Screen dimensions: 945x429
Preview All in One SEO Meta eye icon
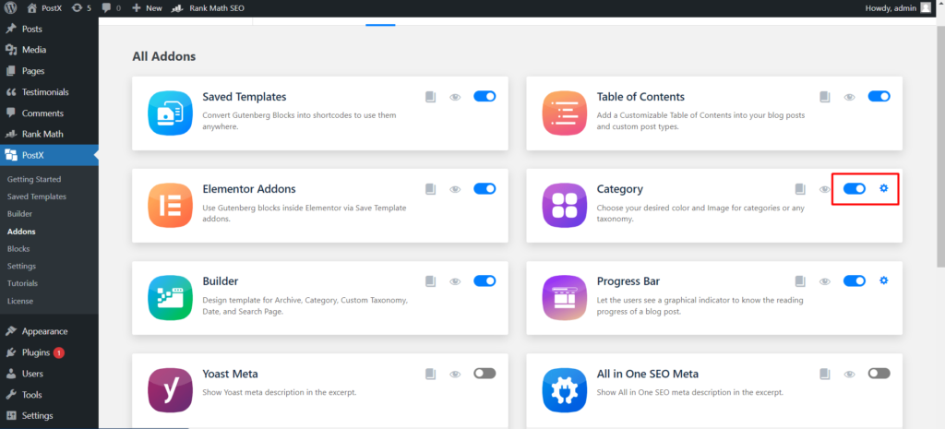(x=849, y=375)
